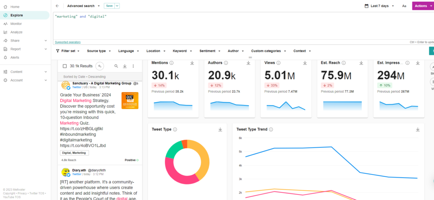Click the Diary.eth author name

[x=79, y=170]
